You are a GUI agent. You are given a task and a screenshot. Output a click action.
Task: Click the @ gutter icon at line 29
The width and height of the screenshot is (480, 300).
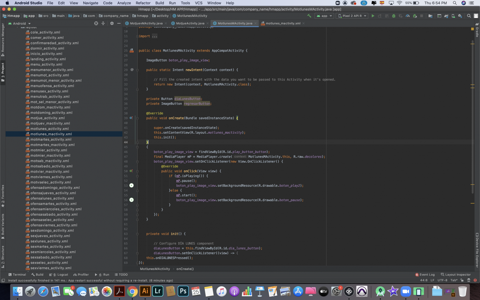(132, 70)
